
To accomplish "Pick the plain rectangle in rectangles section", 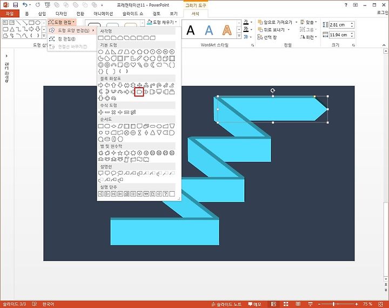I will coord(100,38).
